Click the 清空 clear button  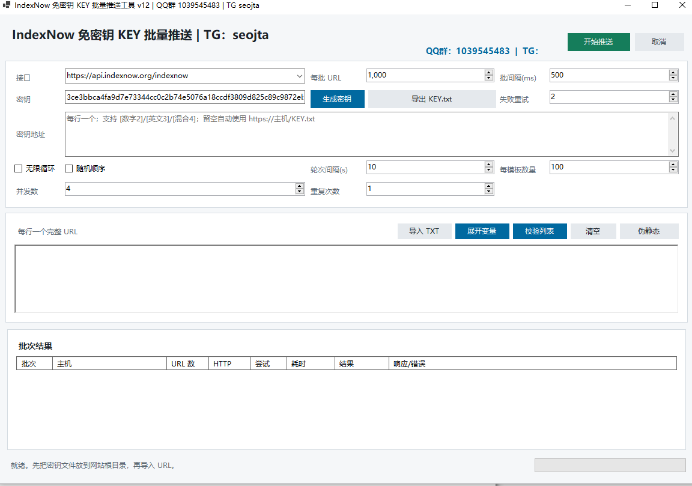pyautogui.click(x=593, y=231)
